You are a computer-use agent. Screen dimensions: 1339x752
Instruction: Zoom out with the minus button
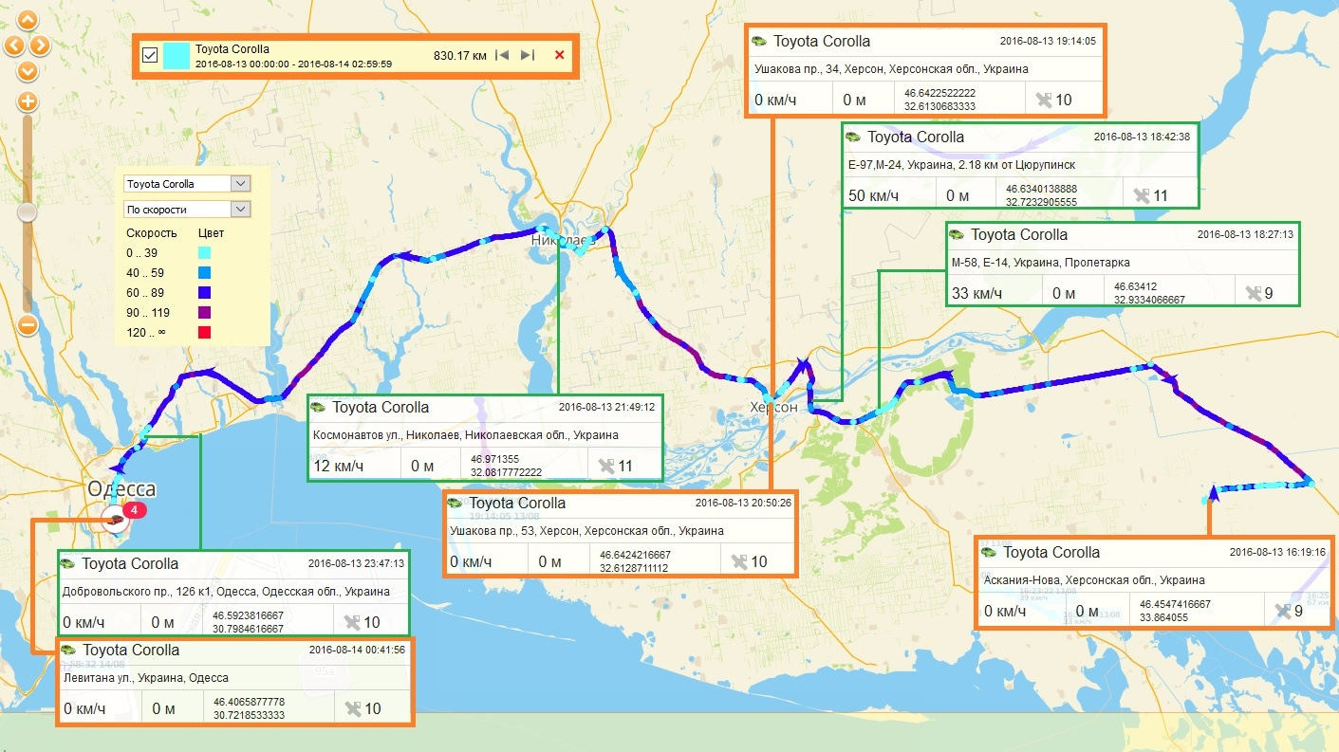pos(28,325)
